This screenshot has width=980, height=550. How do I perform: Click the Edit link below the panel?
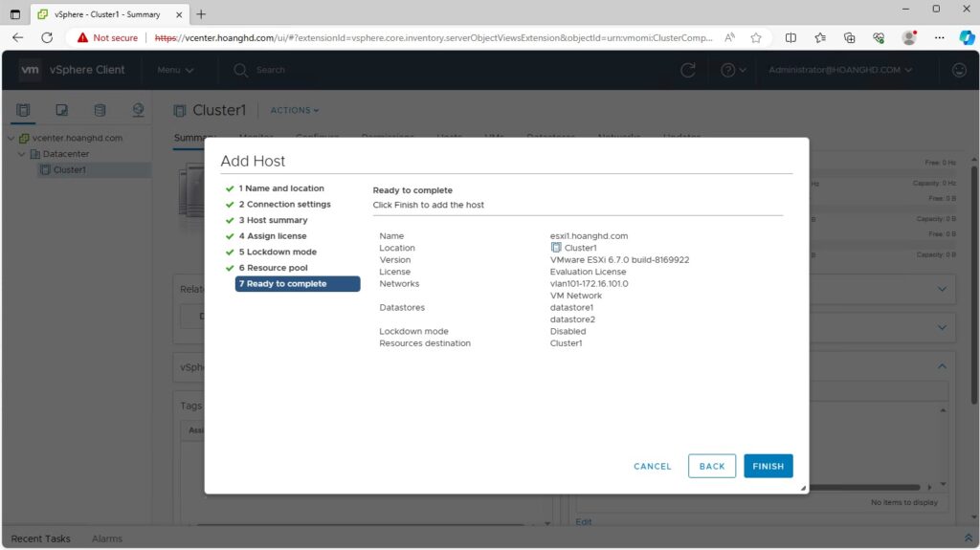point(583,521)
